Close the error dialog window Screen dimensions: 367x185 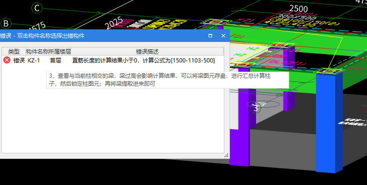[x=223, y=35]
